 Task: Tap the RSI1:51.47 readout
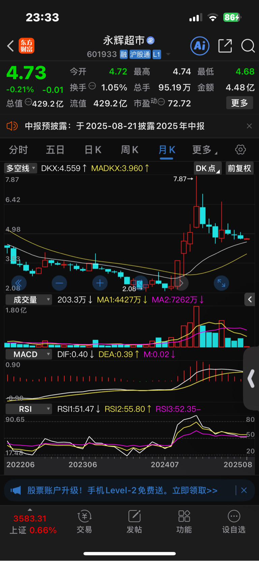(79, 409)
